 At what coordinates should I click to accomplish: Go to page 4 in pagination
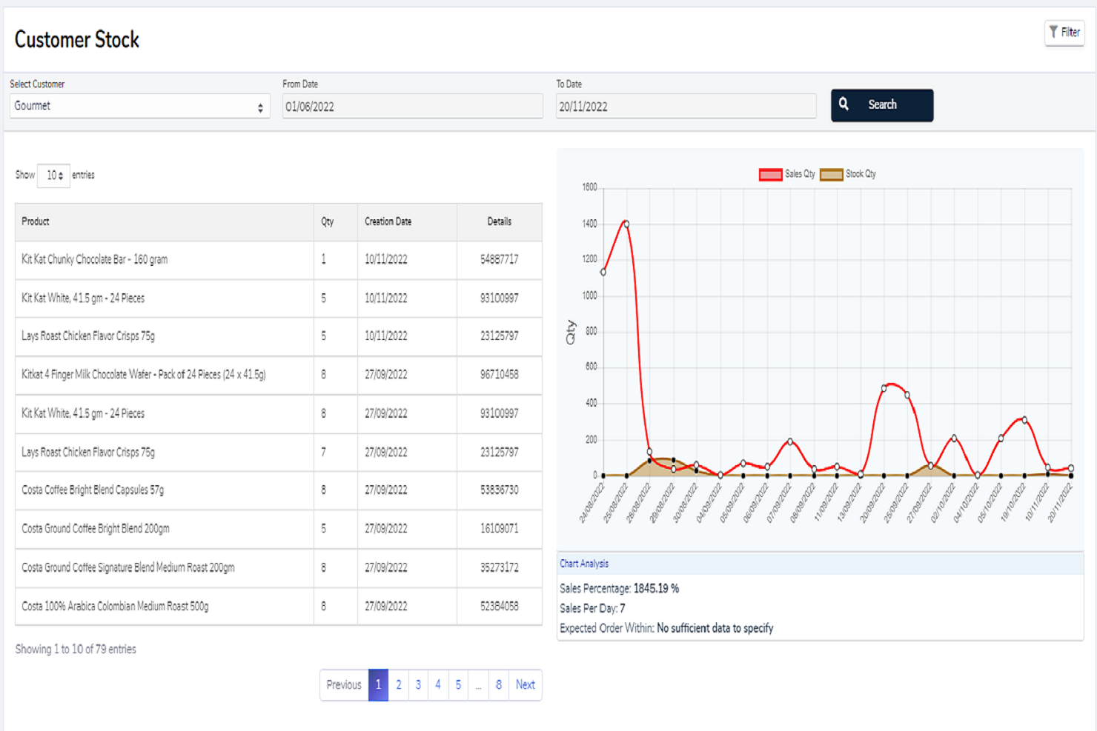pyautogui.click(x=438, y=685)
